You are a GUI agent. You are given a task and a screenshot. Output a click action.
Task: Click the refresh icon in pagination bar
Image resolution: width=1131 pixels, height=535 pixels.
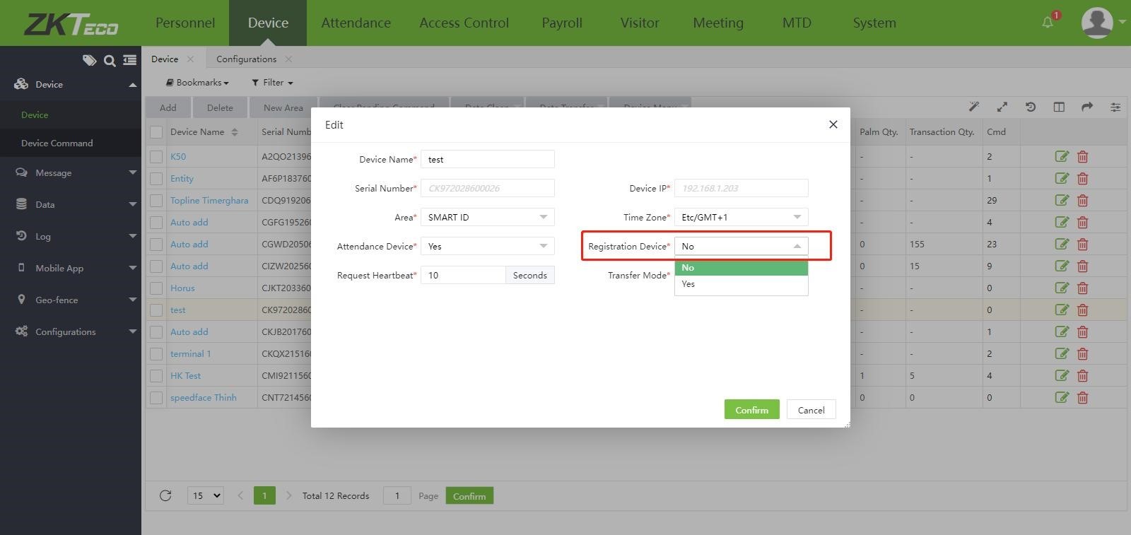click(165, 495)
